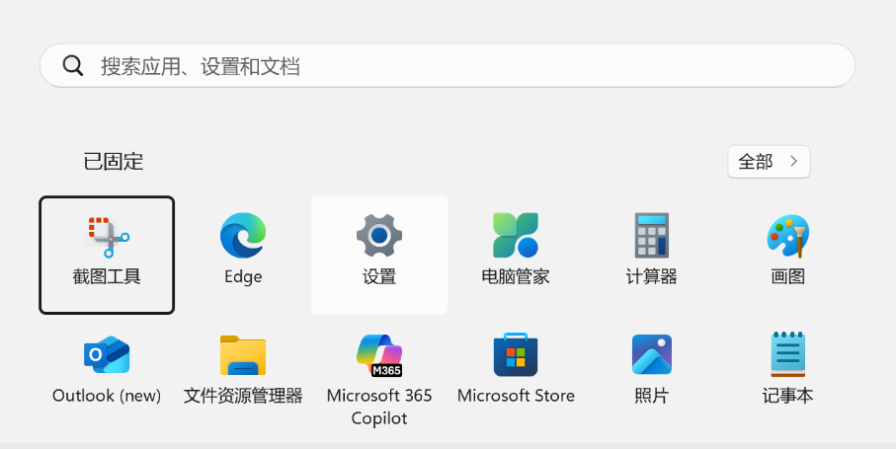Click the search box 搜索应用、设置和文档
The width and height of the screenshot is (896, 449).
[x=448, y=65]
